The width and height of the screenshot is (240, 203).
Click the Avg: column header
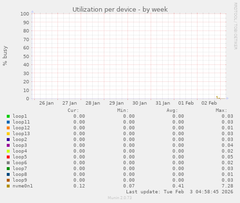tap(172, 110)
